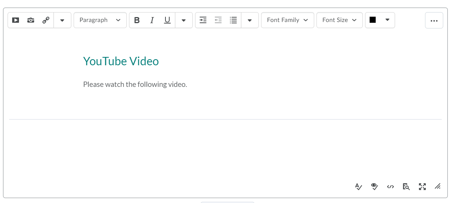455x203 pixels.
Task: Click the editor resize handle icon
Action: (438, 186)
